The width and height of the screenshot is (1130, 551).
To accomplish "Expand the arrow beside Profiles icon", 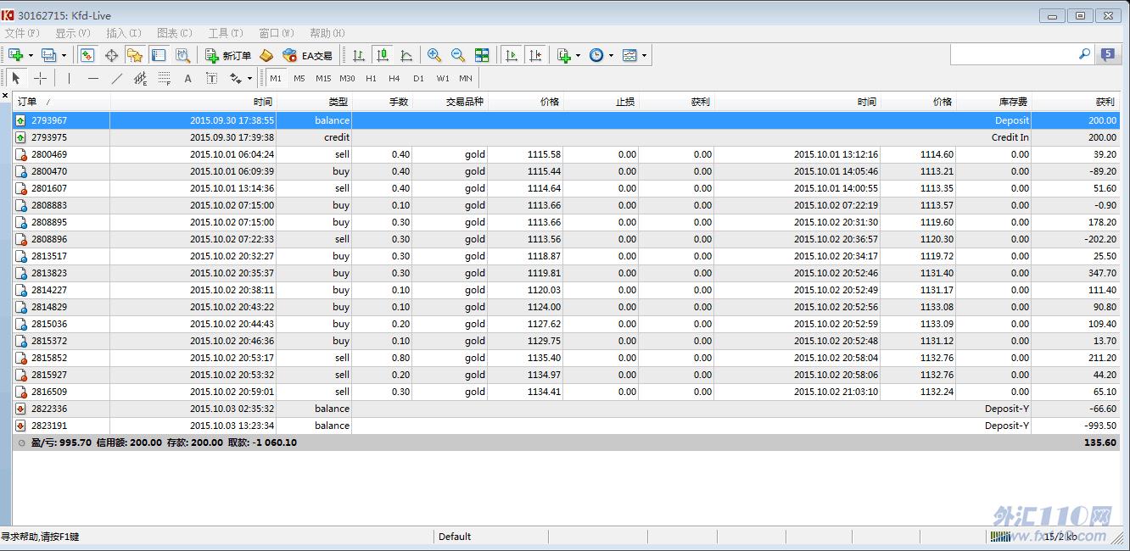I will pyautogui.click(x=64, y=55).
